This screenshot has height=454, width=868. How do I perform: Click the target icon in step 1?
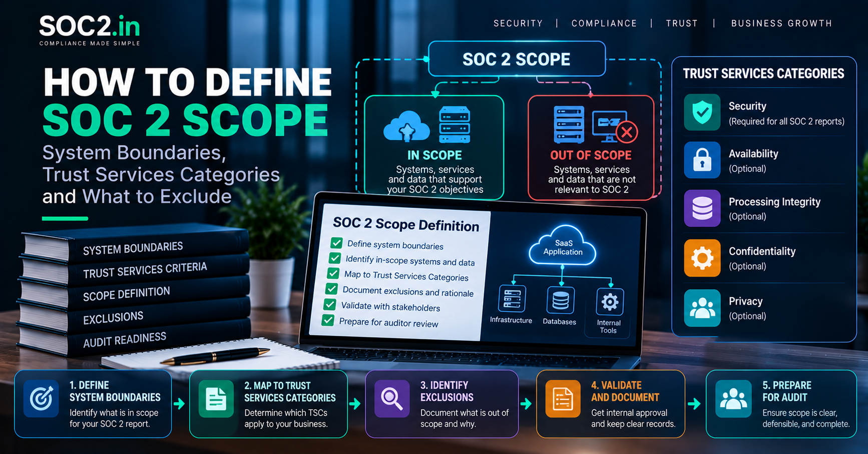tap(41, 399)
